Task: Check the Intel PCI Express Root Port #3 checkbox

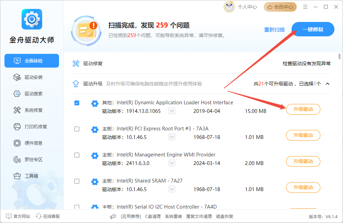Action: (77, 129)
